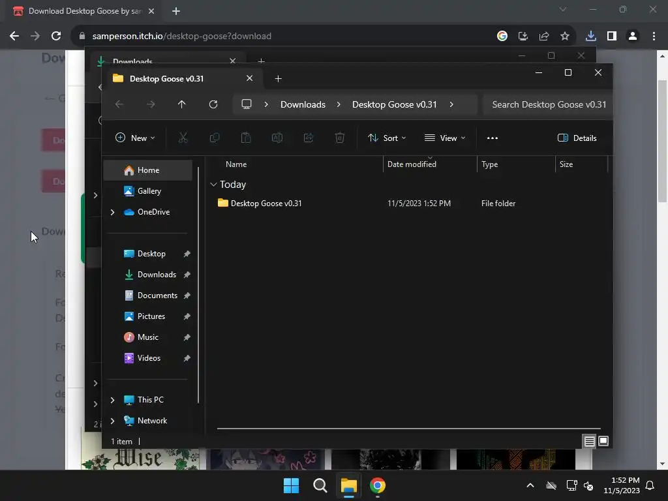Close the Desktop Goose v0.31 Explorer tab
Screen dimensions: 668x501
pos(250,78)
